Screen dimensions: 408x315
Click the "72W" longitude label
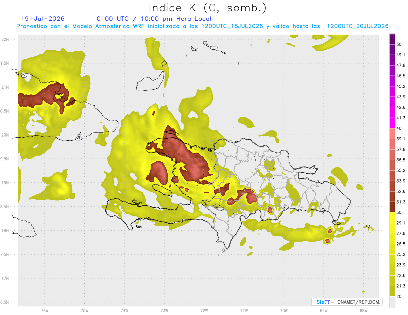click(x=204, y=311)
